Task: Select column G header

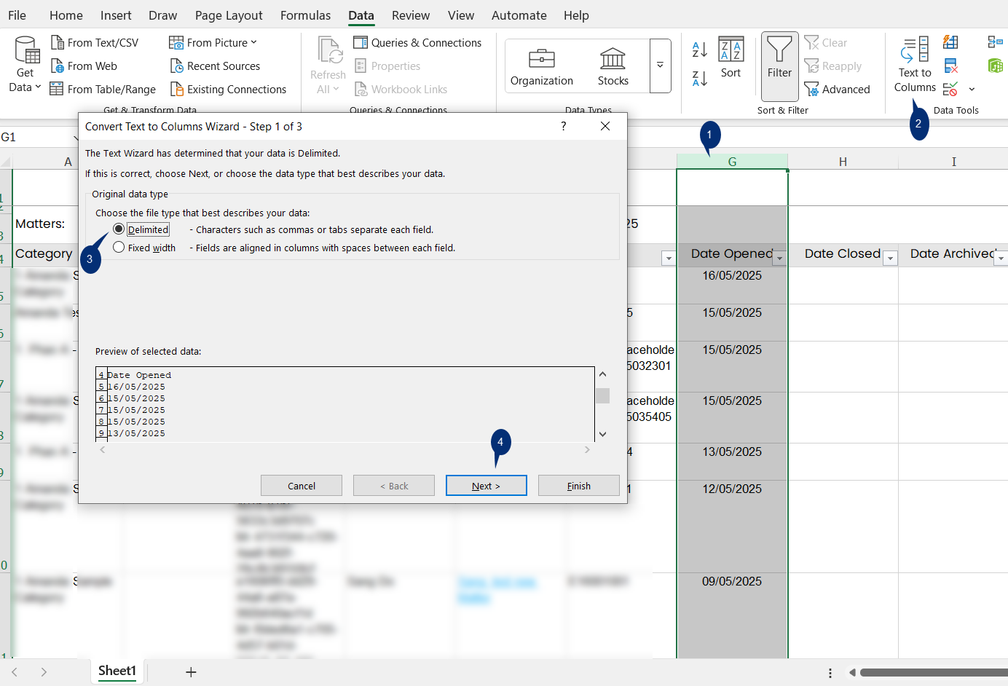Action: tap(732, 162)
